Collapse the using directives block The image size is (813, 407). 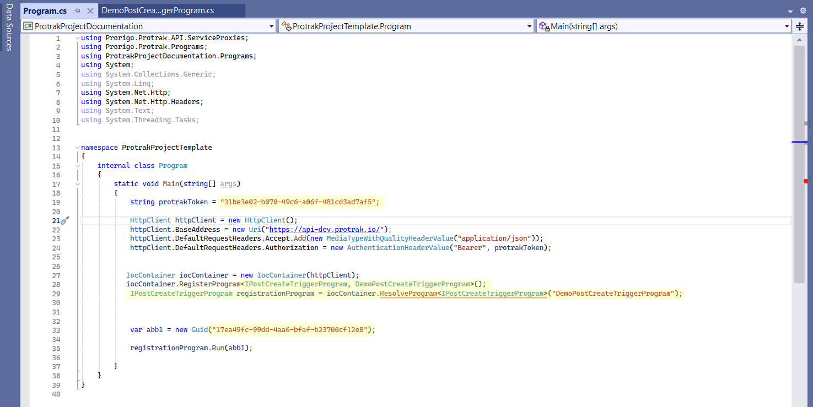(77, 38)
